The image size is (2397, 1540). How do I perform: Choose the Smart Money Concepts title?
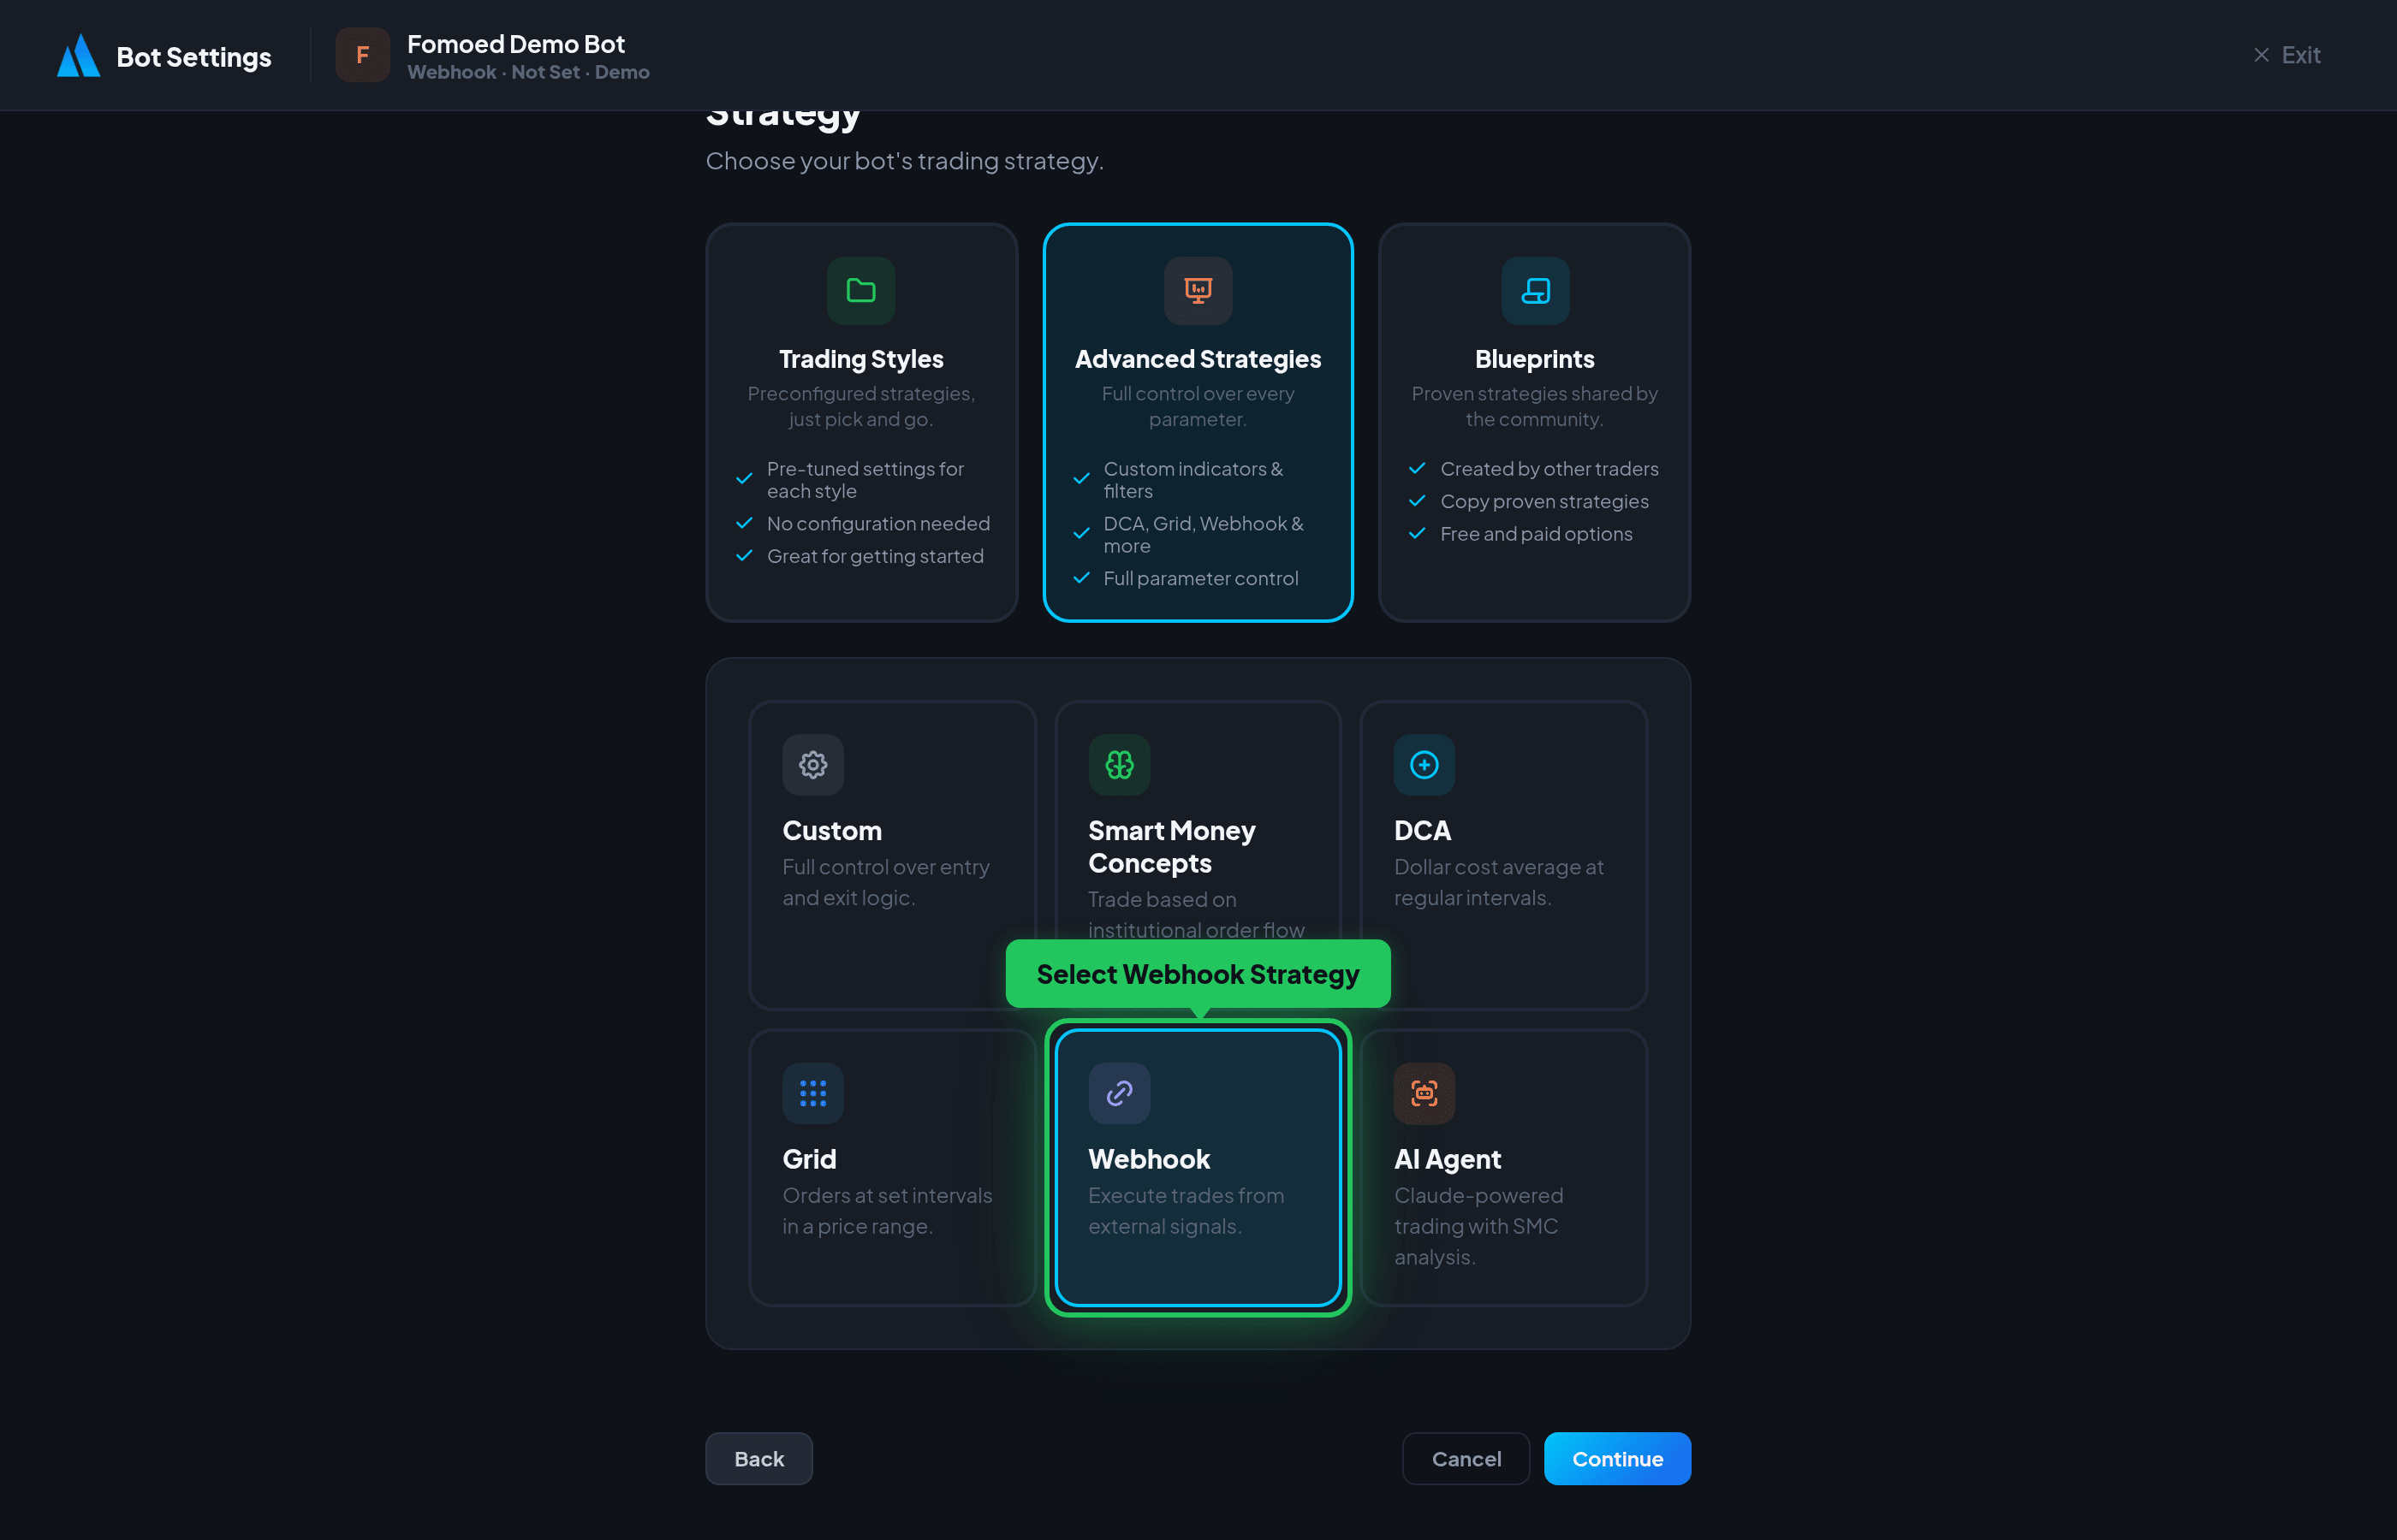[x=1171, y=847]
